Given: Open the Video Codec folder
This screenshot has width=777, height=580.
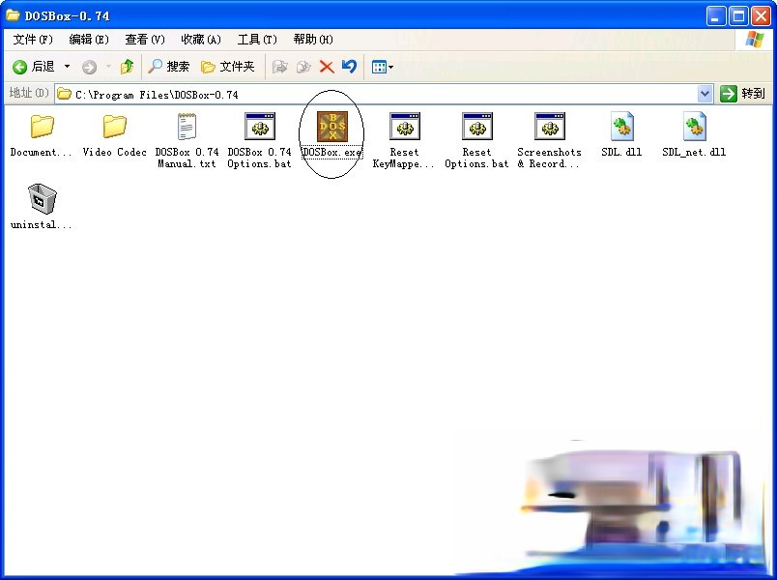Looking at the screenshot, I should click(112, 128).
